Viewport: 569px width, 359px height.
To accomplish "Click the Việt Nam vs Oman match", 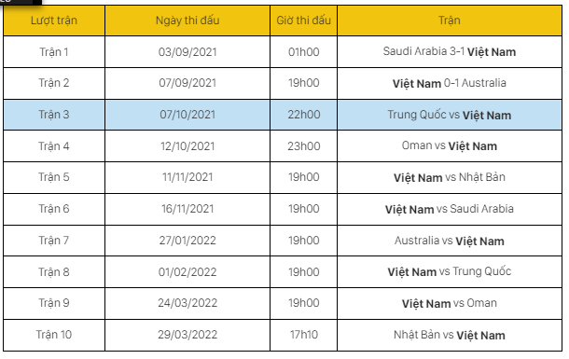I will (450, 303).
